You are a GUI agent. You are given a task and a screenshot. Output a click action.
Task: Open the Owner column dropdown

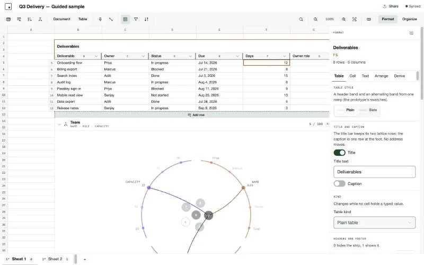click(x=143, y=56)
